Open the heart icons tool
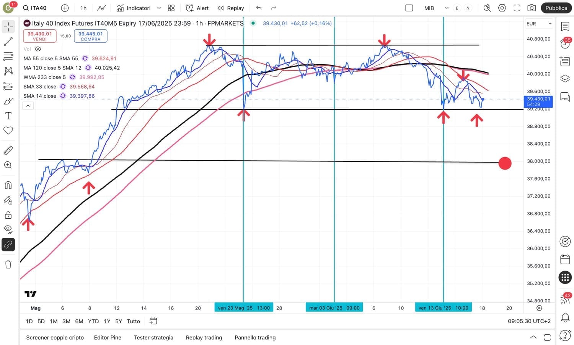The height and width of the screenshot is (345, 574). coord(8,131)
